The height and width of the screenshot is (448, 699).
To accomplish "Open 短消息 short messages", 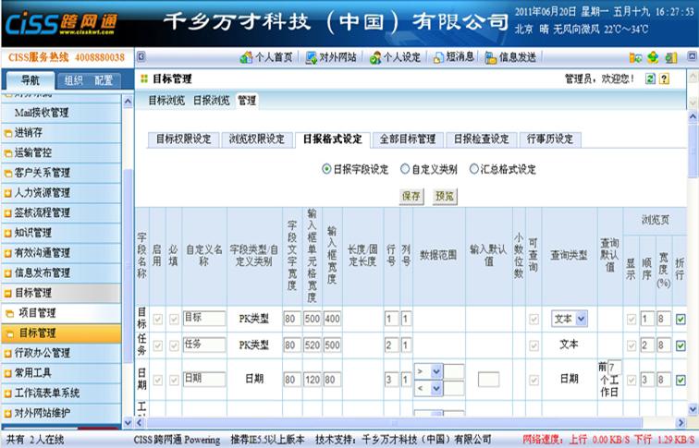I will (x=453, y=57).
